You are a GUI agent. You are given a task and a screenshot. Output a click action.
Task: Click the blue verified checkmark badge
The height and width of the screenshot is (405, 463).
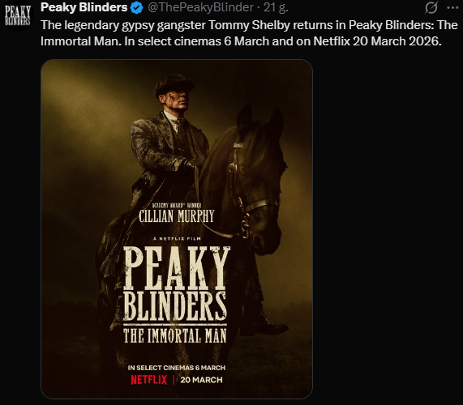click(137, 8)
